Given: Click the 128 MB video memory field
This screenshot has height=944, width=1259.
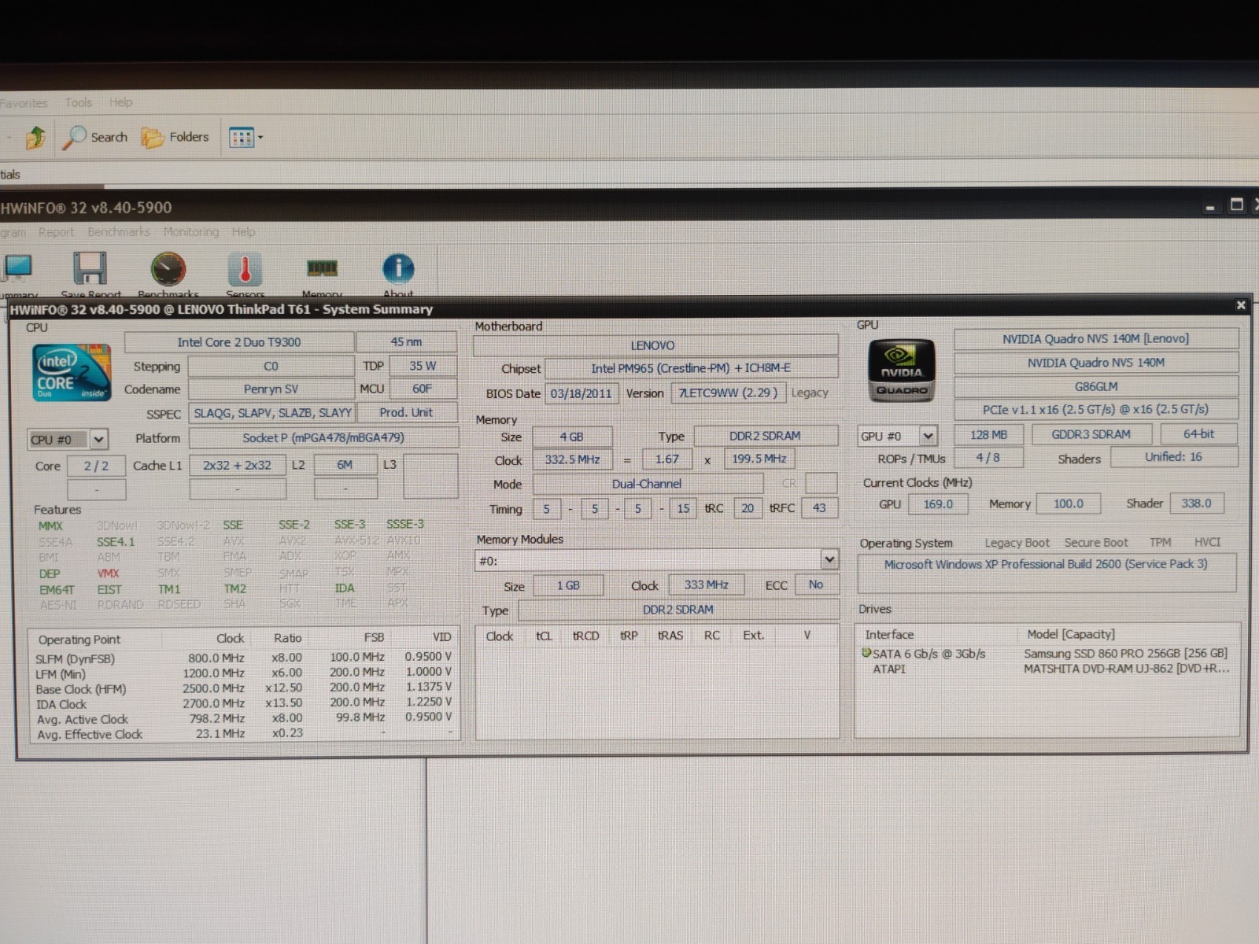Looking at the screenshot, I should point(988,435).
